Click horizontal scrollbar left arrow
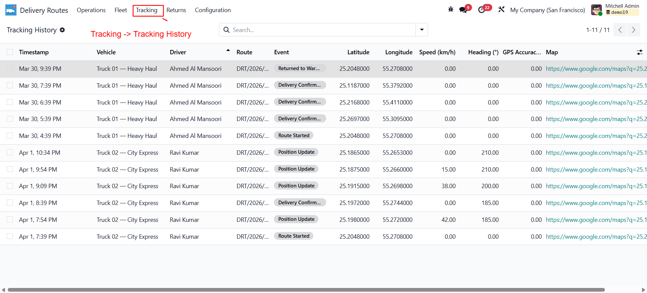Screen dimensions: 647x293 [3, 290]
